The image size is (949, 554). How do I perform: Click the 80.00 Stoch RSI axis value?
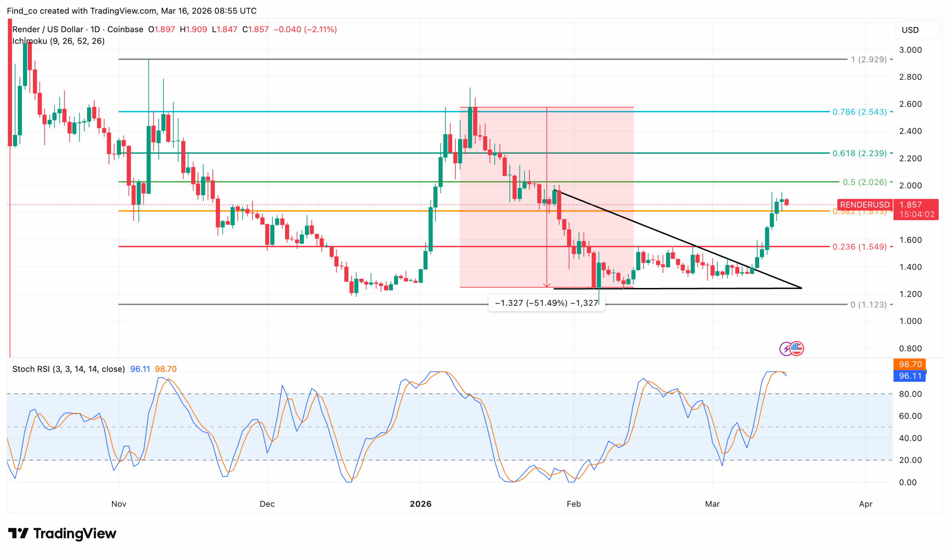tap(910, 394)
